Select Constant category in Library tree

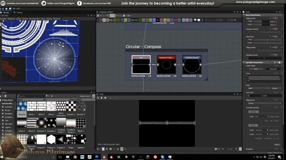tap(8, 107)
